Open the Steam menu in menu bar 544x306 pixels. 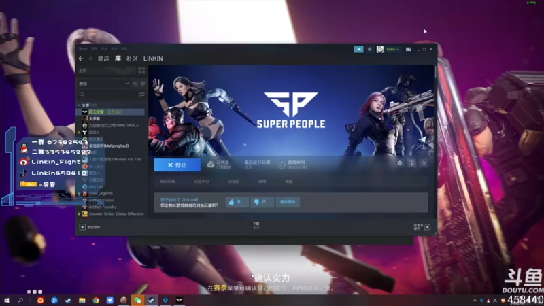tap(83, 48)
